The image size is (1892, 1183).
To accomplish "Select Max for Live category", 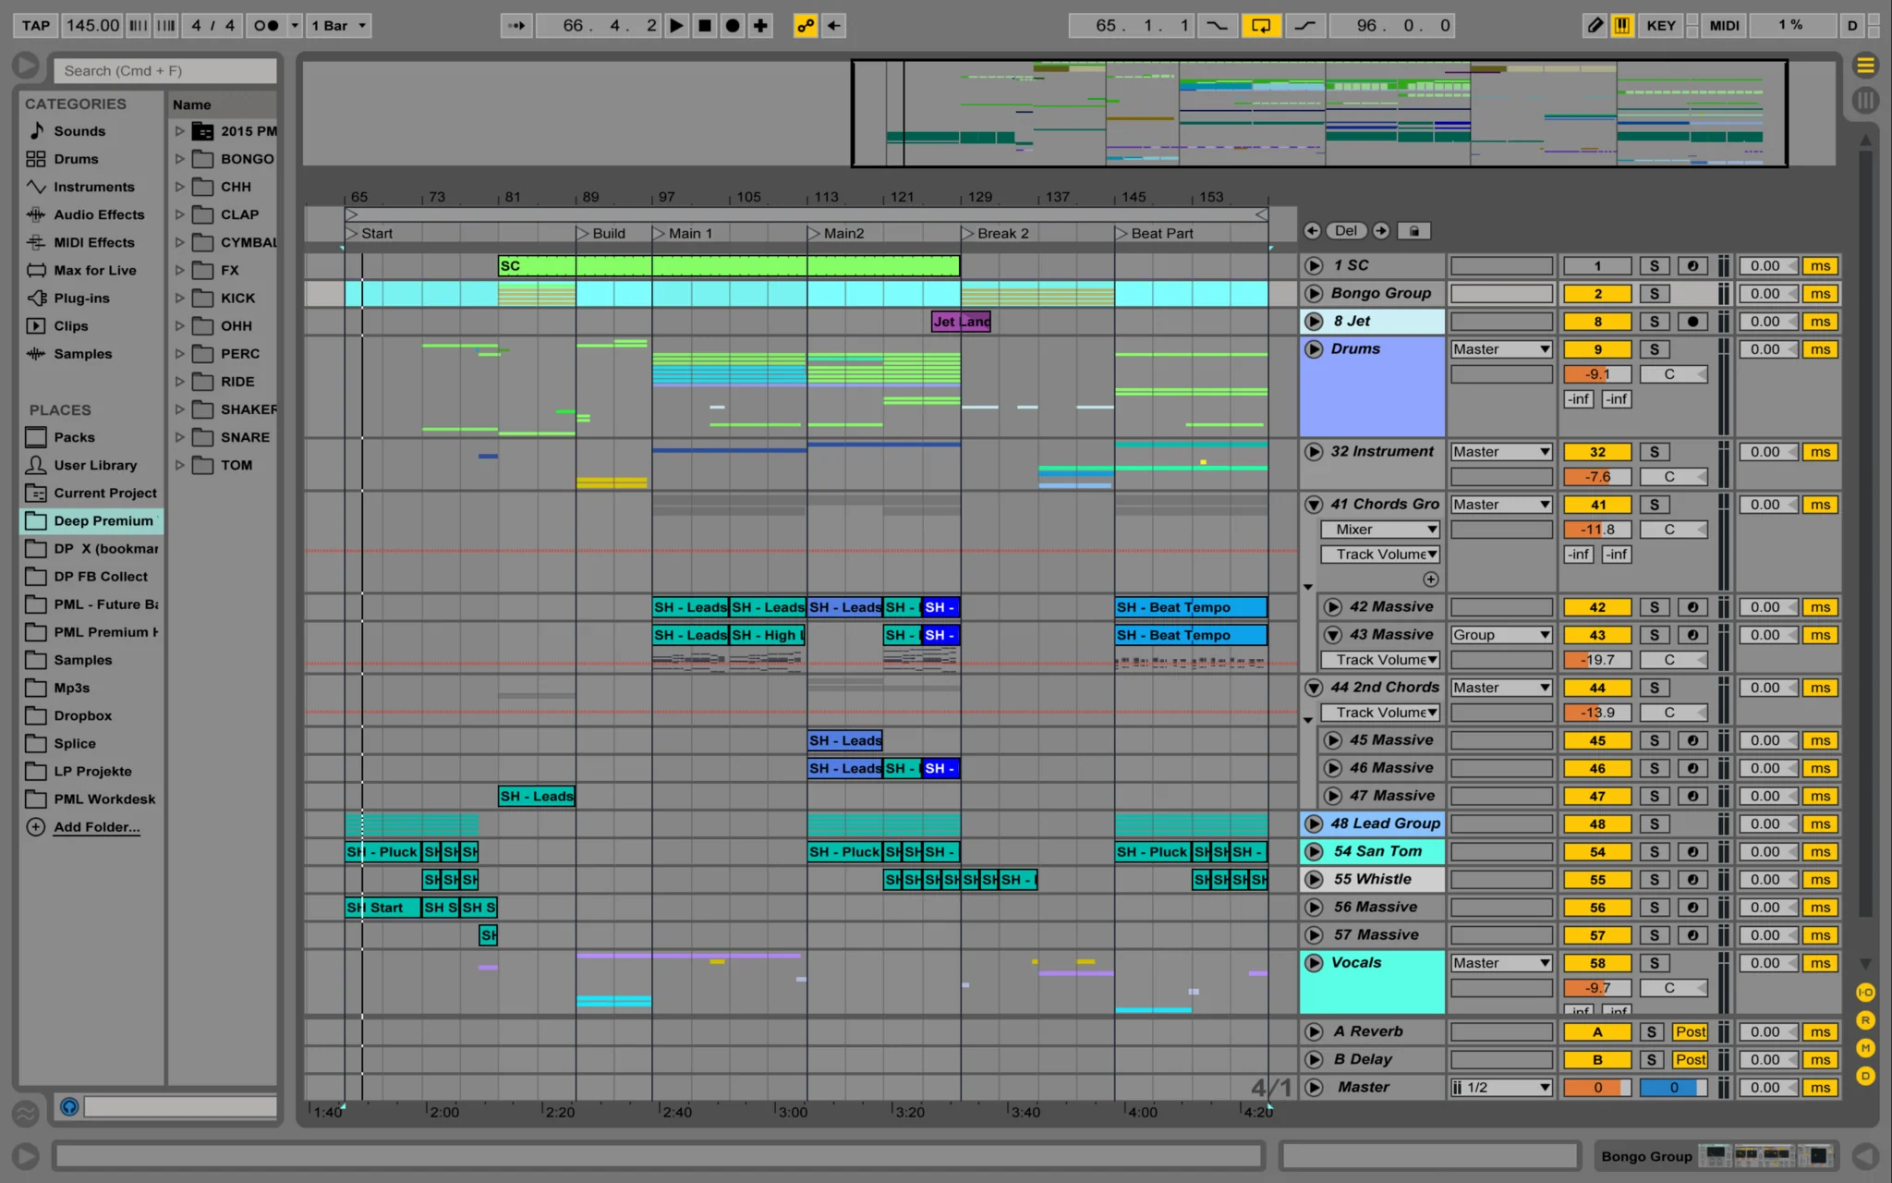I will click(x=94, y=270).
